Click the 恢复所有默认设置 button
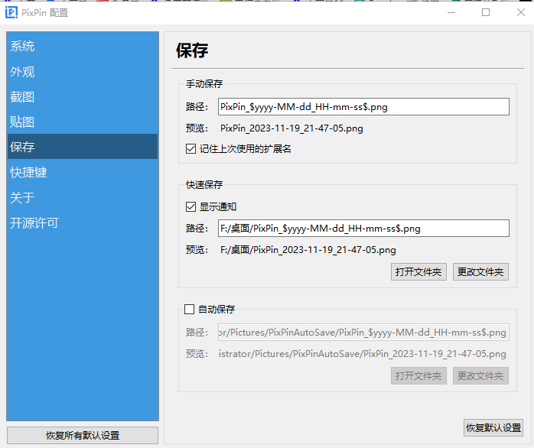 pos(83,436)
